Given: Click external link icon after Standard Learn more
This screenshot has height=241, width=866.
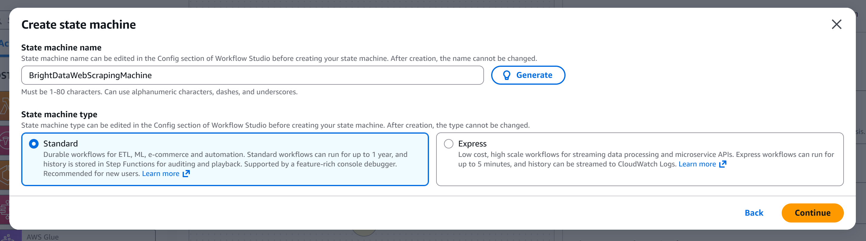Looking at the screenshot, I should click(x=186, y=174).
